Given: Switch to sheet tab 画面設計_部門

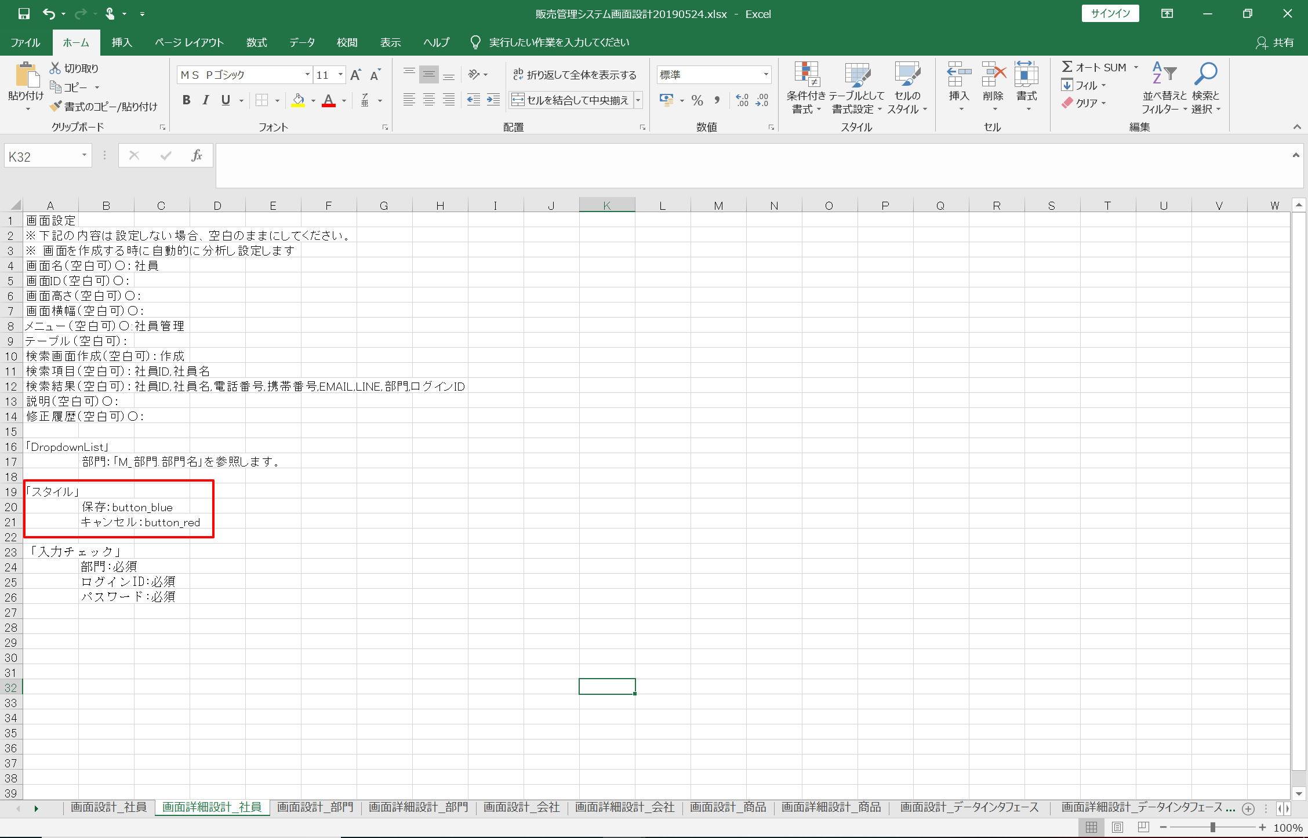Looking at the screenshot, I should click(315, 807).
